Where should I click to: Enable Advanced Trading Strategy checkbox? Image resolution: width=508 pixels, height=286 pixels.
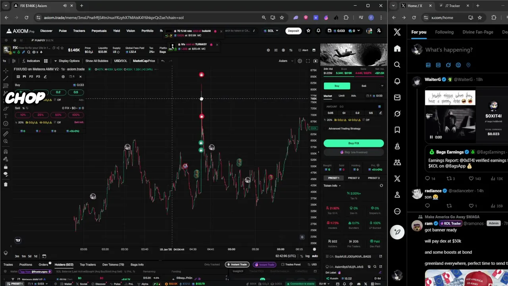pyautogui.click(x=326, y=128)
